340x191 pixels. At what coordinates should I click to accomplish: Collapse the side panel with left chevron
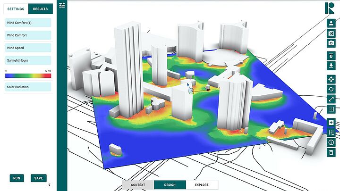50,185
